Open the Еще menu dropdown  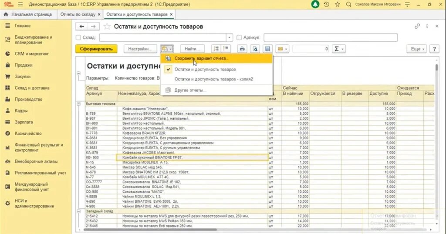coord(417,49)
